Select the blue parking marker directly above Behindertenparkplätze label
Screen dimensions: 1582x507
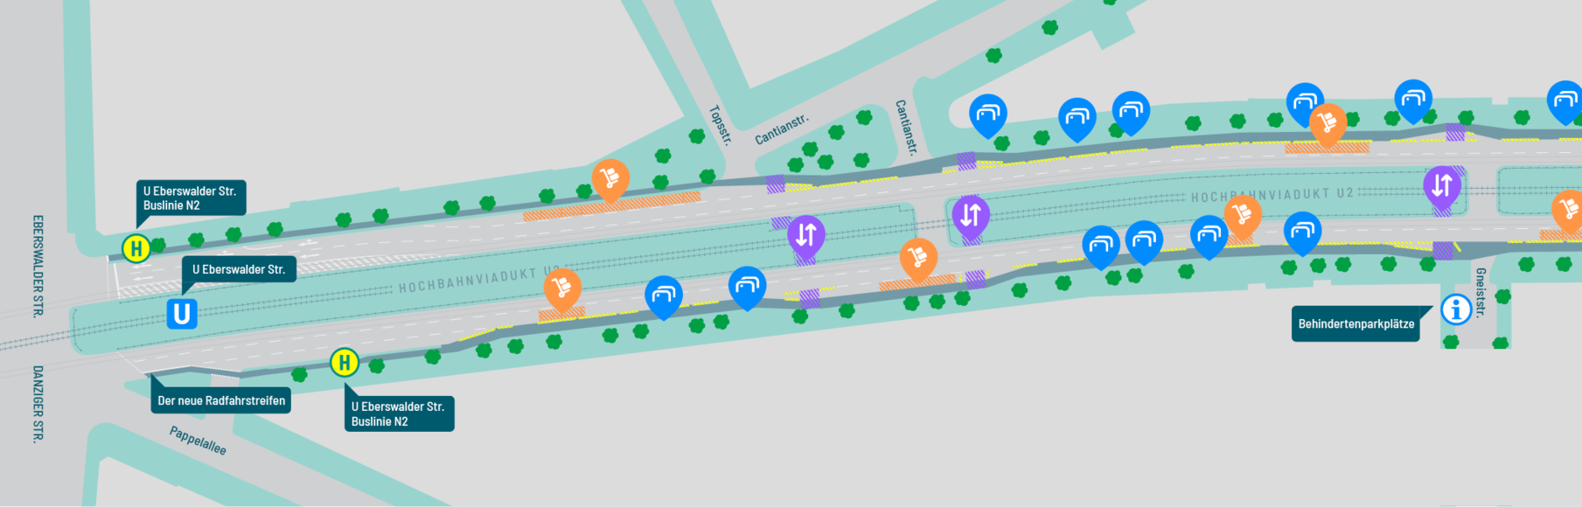1302,233
